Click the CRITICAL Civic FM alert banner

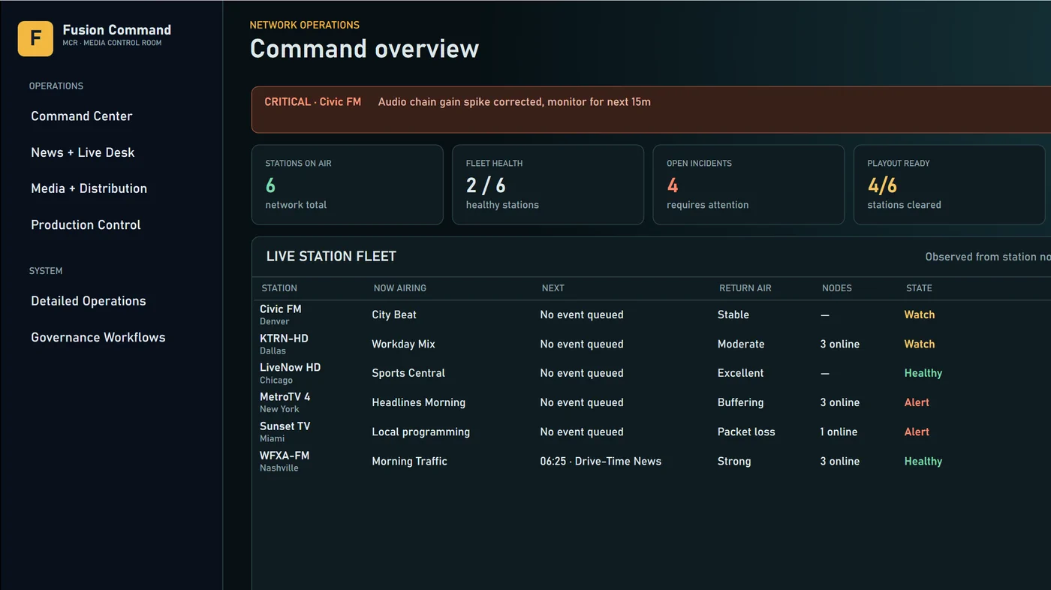(x=651, y=110)
